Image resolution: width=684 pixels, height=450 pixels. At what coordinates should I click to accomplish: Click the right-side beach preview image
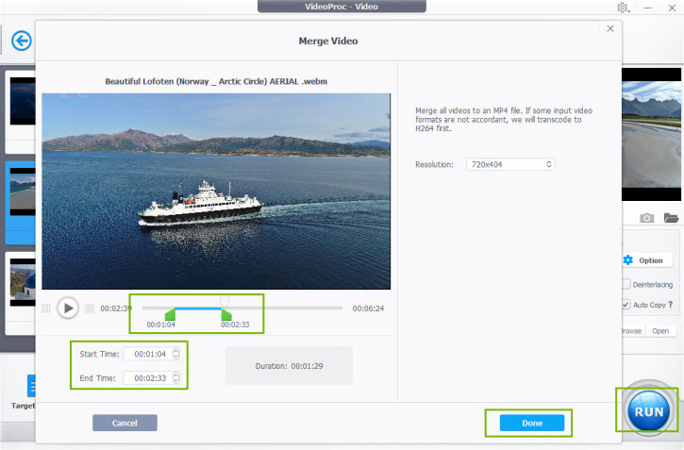pos(651,134)
